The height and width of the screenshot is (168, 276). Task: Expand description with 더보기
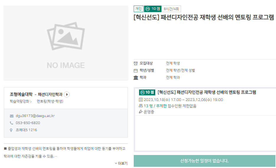click(x=121, y=163)
